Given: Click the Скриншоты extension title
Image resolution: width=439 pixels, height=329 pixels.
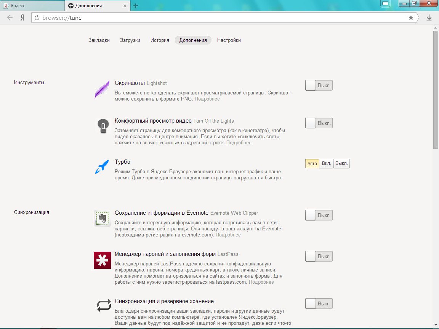Looking at the screenshot, I should pyautogui.click(x=130, y=83).
